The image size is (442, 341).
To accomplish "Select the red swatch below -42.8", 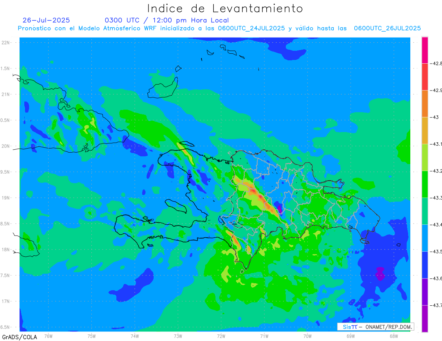I will click(425, 77).
